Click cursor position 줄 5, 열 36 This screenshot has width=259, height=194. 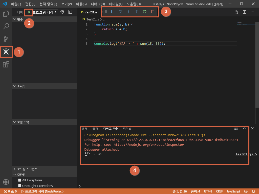pyautogui.click(x=180, y=191)
